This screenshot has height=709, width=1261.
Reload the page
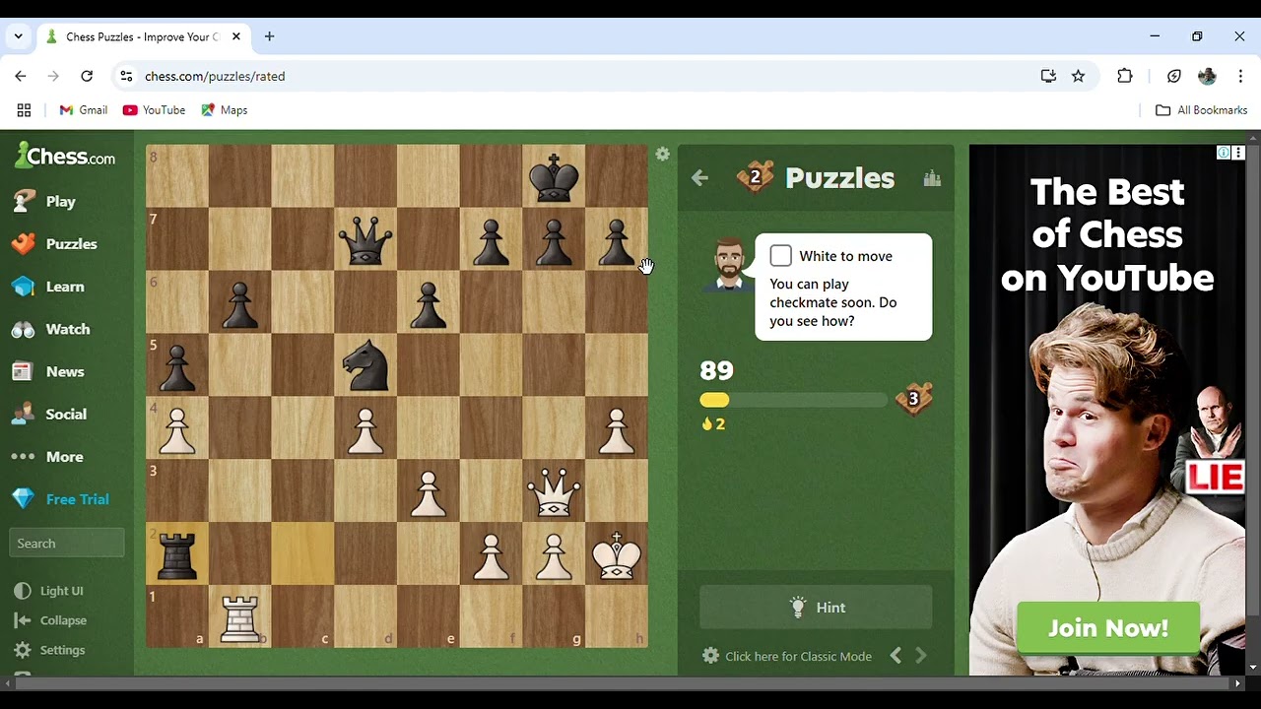click(x=87, y=76)
